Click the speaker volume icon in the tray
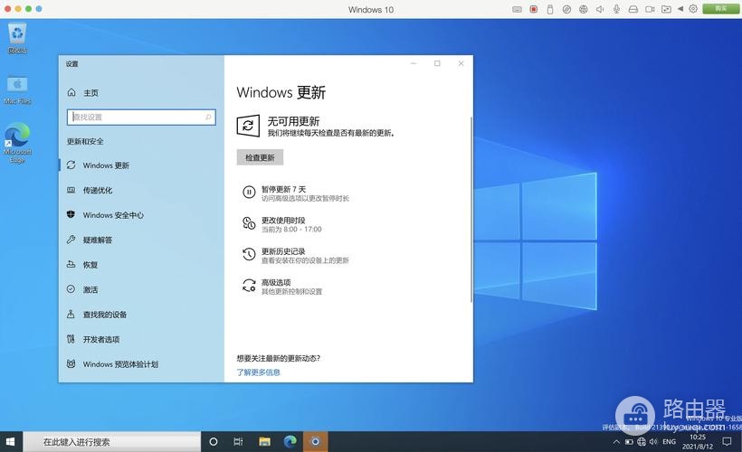 [653, 441]
